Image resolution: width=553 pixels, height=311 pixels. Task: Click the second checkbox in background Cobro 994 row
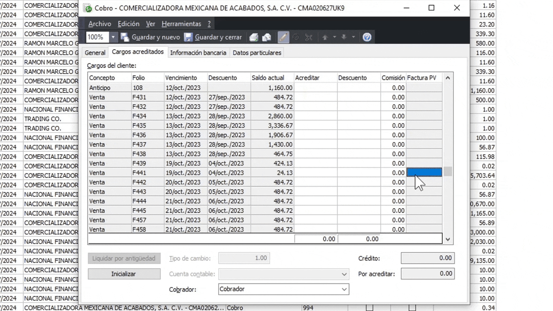click(x=412, y=308)
